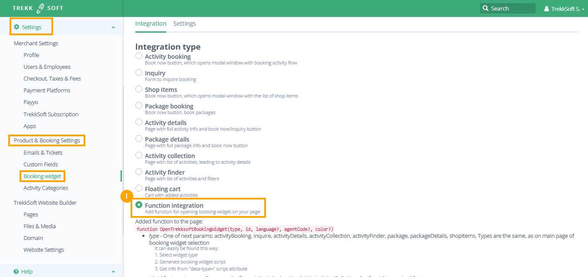Open Activity Categories settings

(46, 188)
